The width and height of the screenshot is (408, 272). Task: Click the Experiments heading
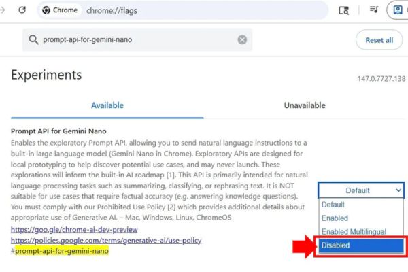coord(46,75)
